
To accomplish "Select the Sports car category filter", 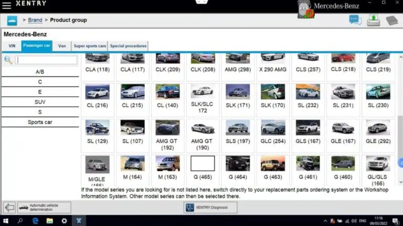I will tap(40, 122).
